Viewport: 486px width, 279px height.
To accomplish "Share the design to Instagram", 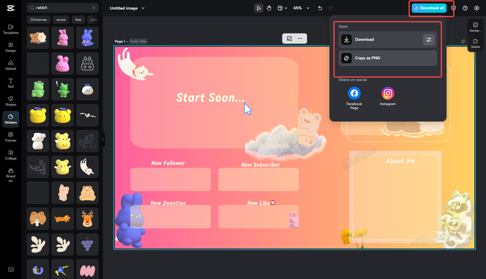I will click(388, 93).
